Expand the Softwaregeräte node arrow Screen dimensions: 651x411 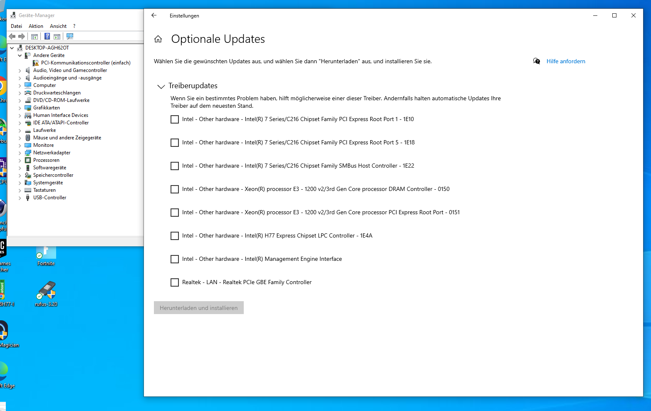pyautogui.click(x=20, y=168)
